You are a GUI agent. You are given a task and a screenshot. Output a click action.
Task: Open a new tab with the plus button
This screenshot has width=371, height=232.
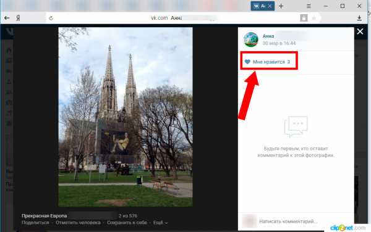pos(281,6)
